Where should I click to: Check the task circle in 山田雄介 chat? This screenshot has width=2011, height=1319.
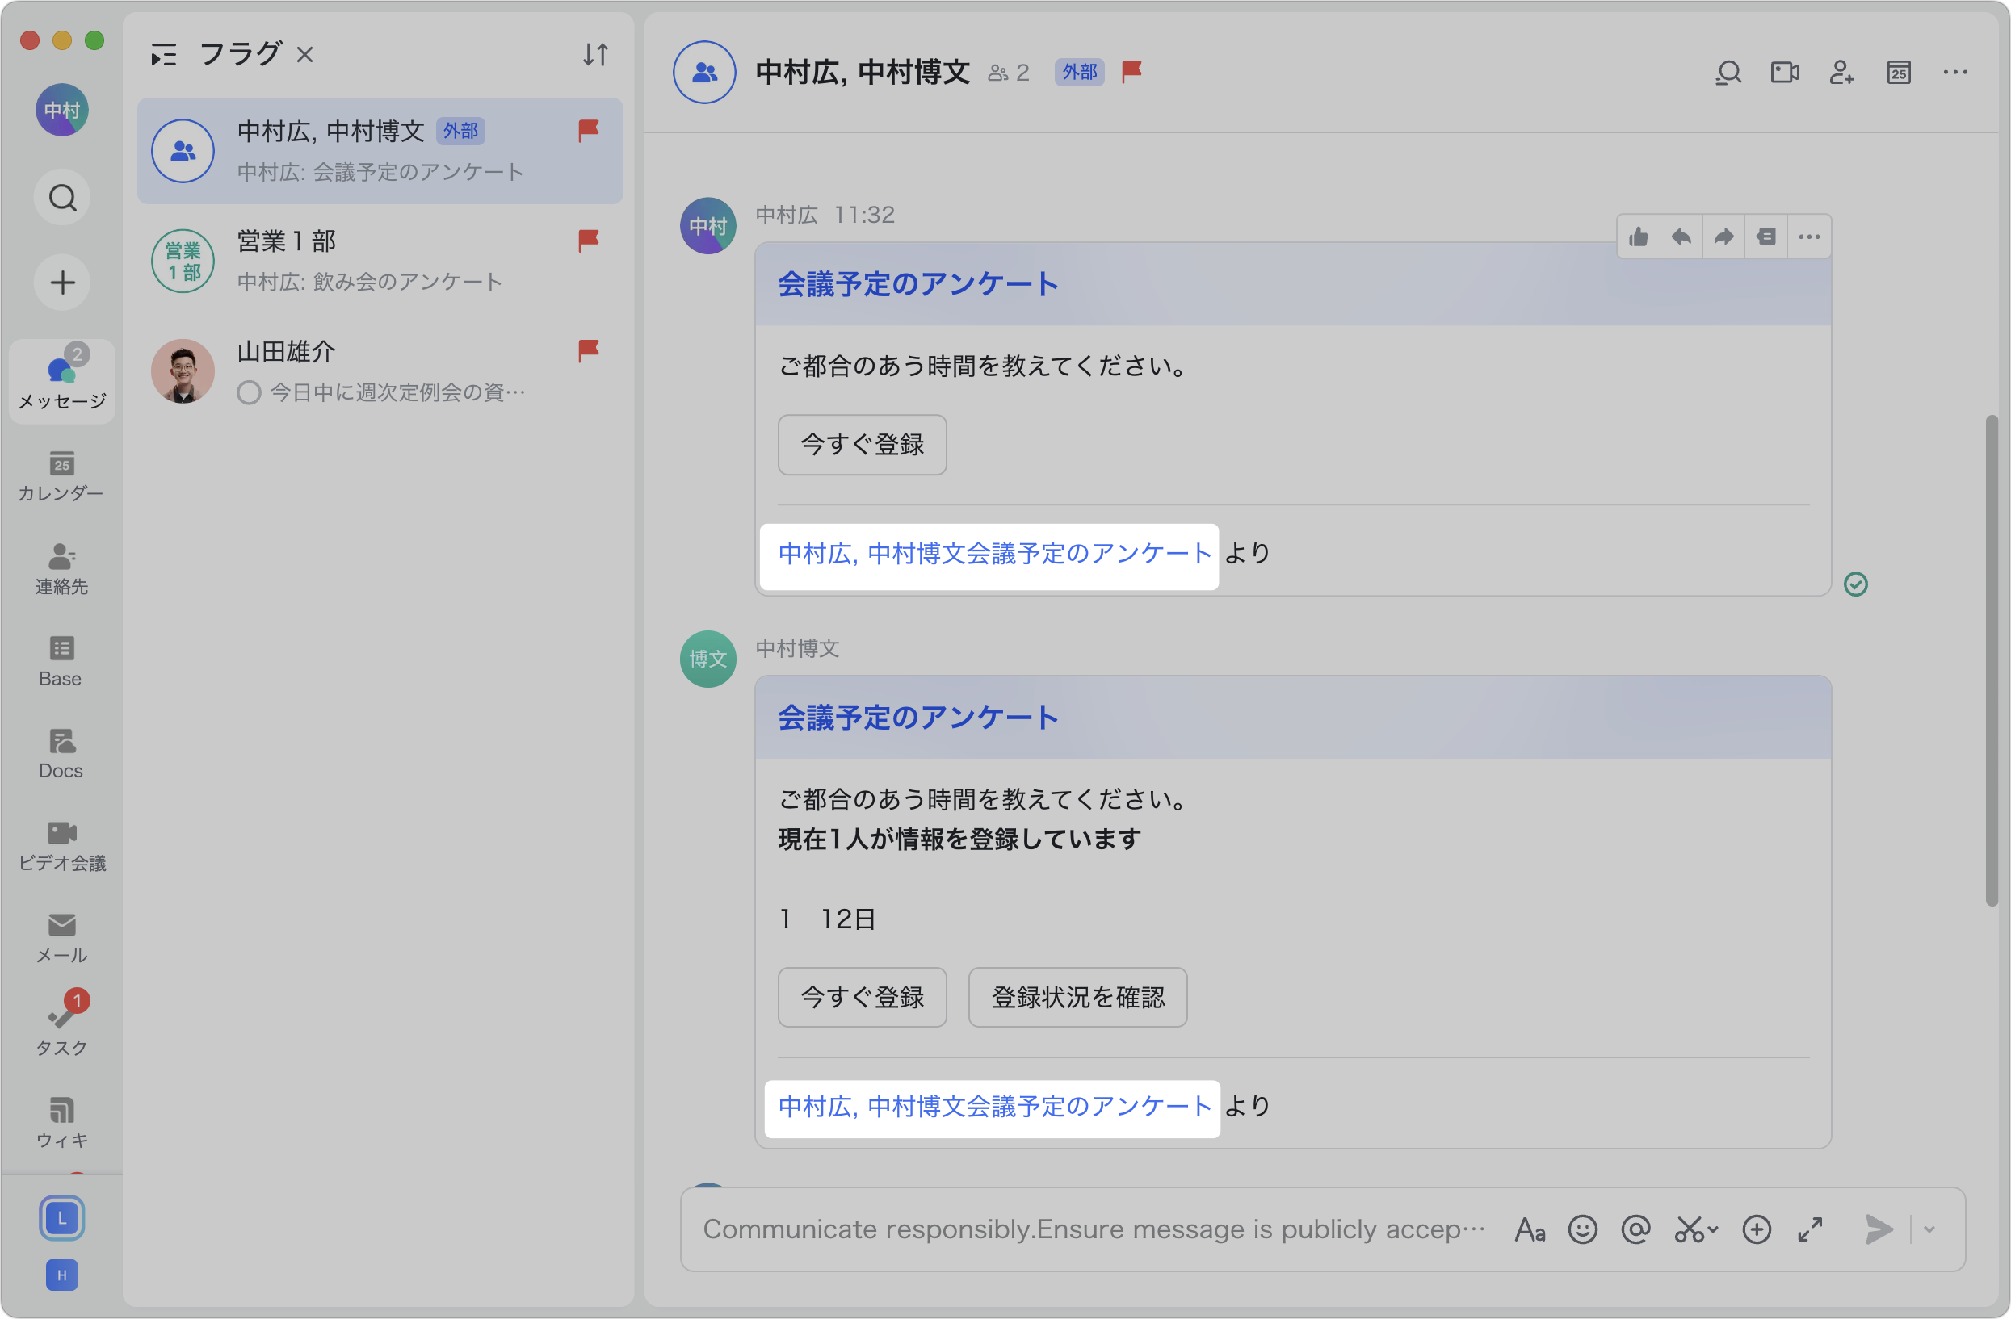(x=249, y=392)
